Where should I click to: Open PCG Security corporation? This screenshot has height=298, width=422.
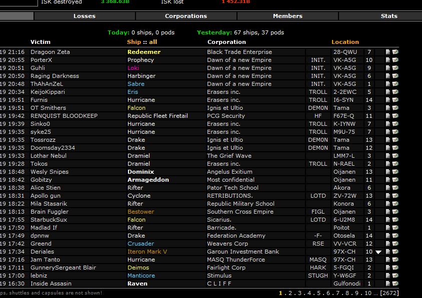(x=226, y=116)
